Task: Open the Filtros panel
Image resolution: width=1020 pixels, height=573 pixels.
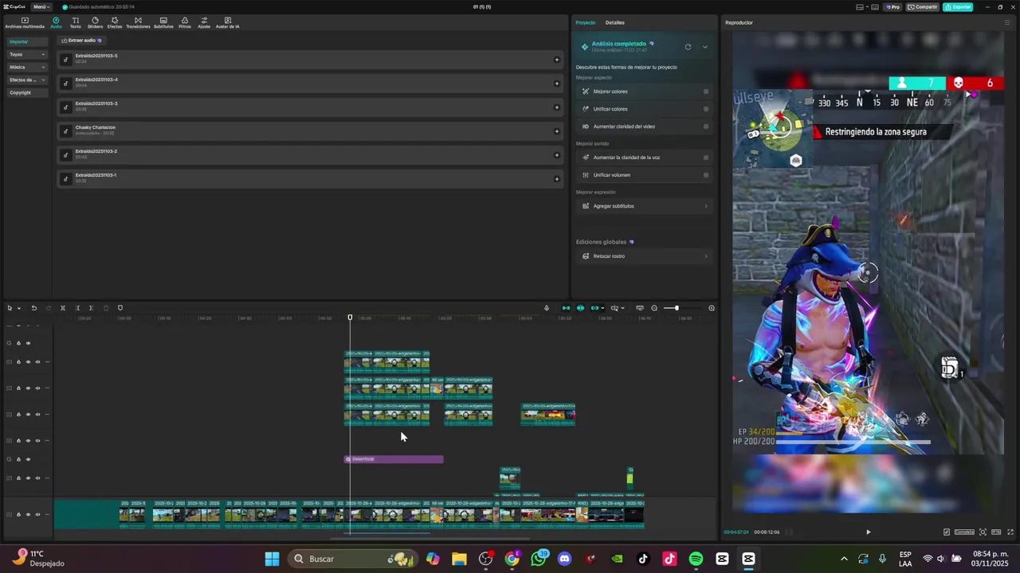Action: point(185,22)
